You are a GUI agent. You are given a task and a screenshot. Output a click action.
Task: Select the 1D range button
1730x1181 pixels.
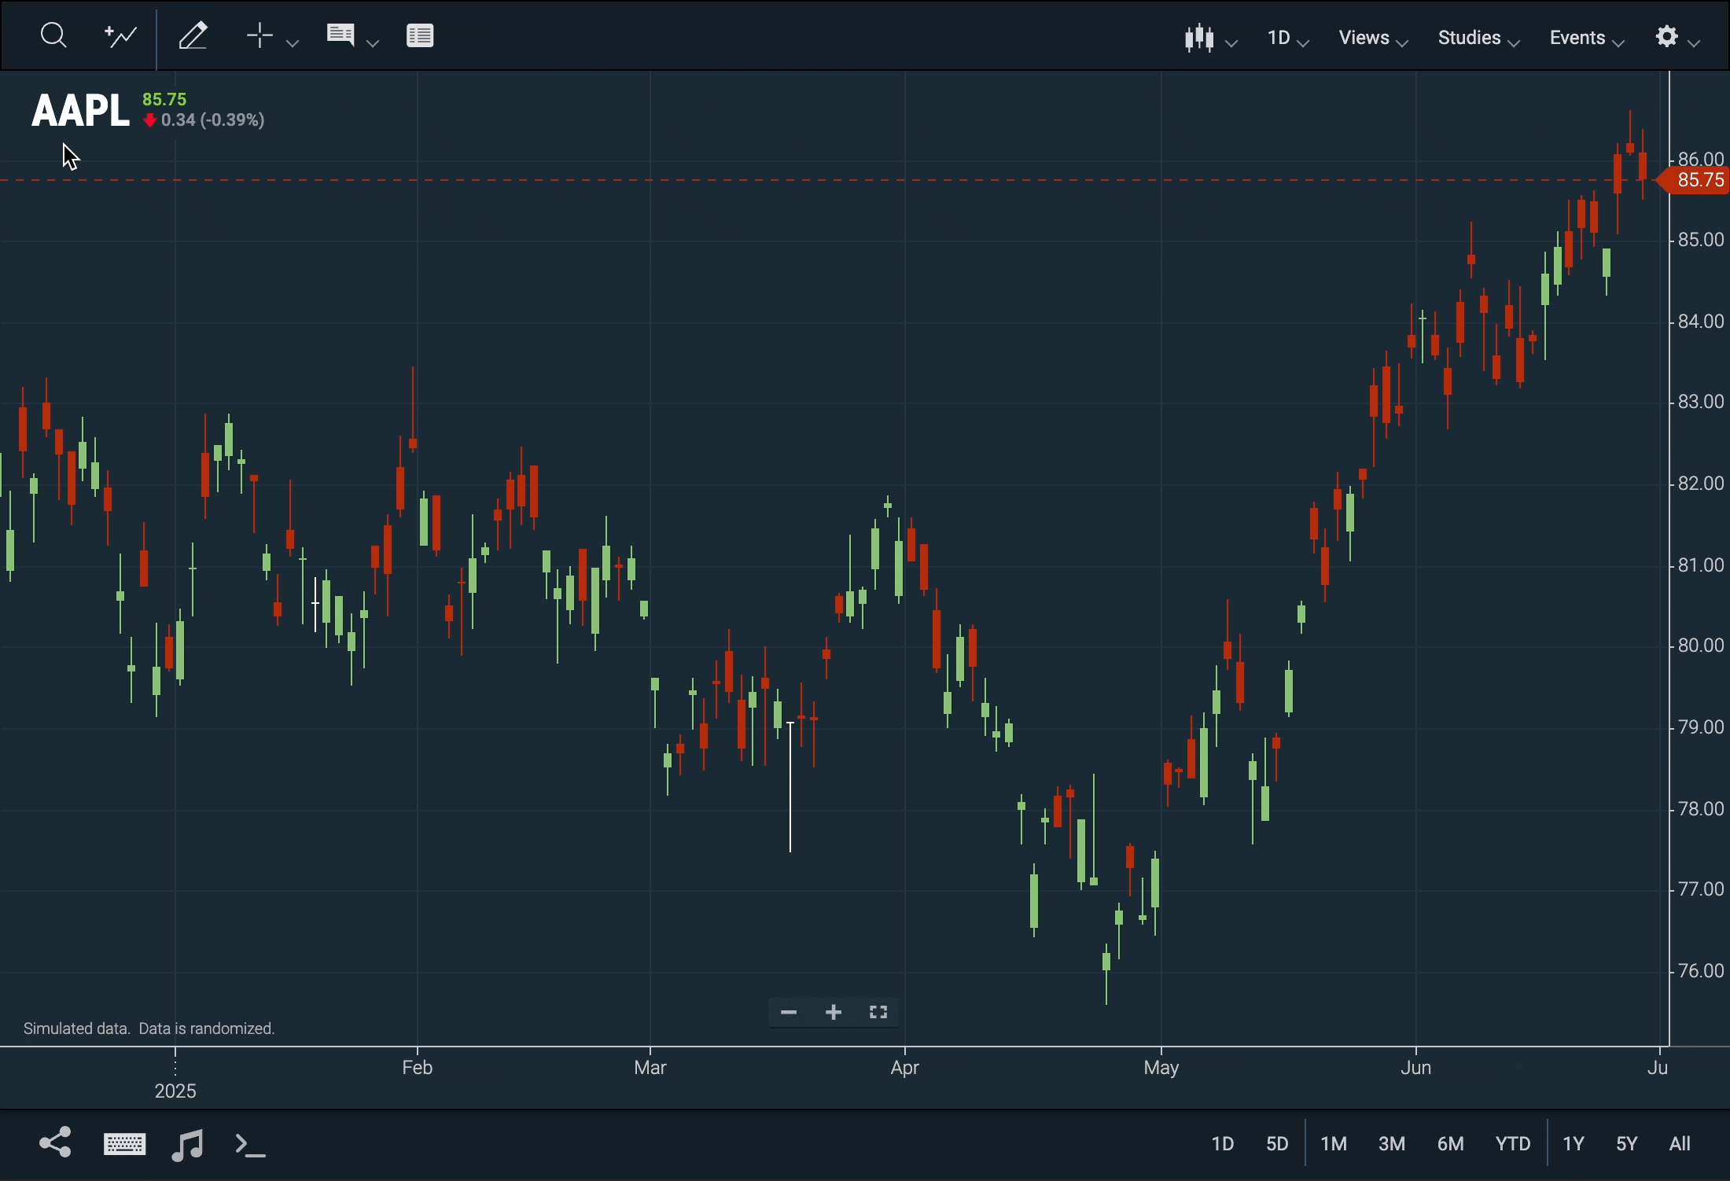pyautogui.click(x=1224, y=1144)
